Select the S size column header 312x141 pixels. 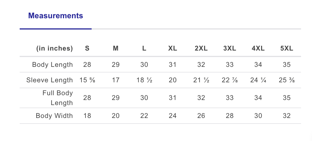tap(87, 48)
